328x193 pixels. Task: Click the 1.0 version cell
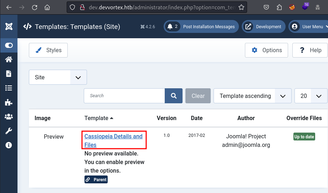tap(166, 135)
